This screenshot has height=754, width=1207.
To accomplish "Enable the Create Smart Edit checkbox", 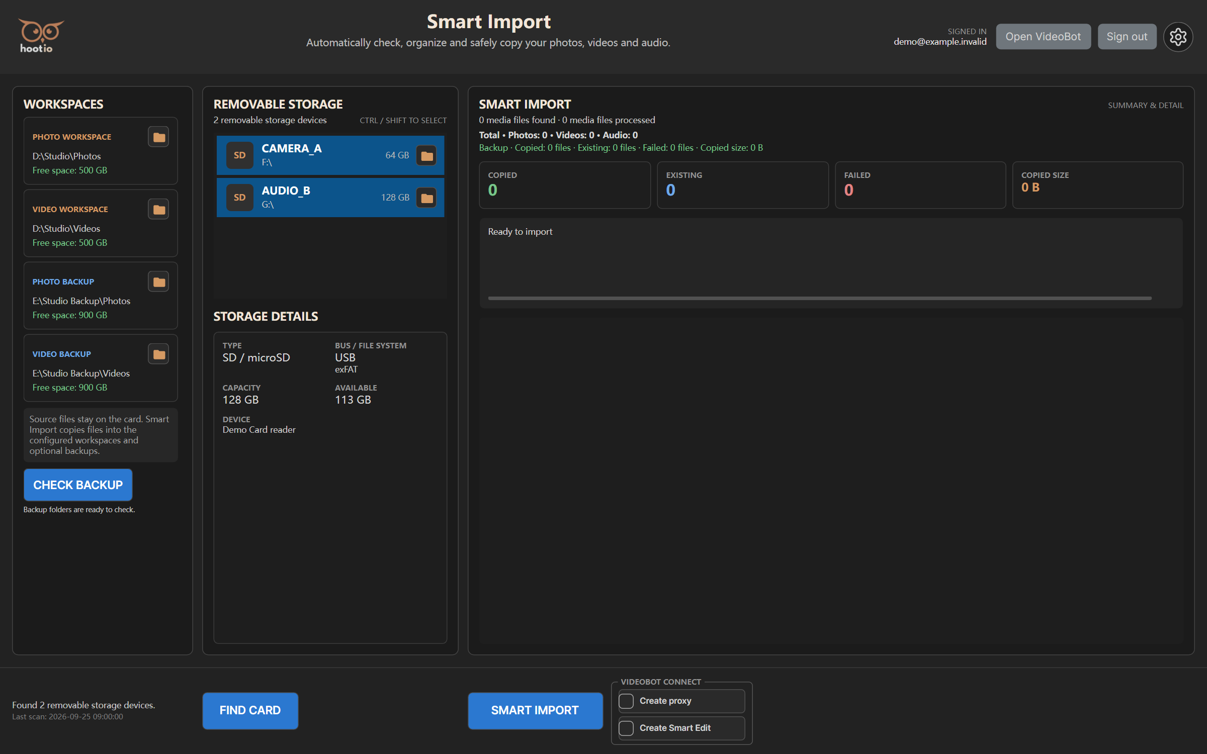I will pos(626,728).
